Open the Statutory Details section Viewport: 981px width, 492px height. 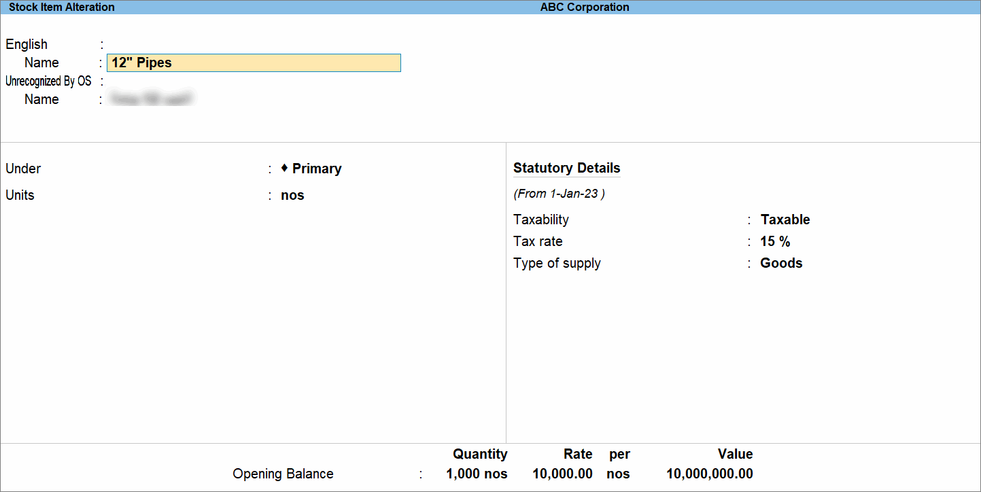tap(566, 168)
